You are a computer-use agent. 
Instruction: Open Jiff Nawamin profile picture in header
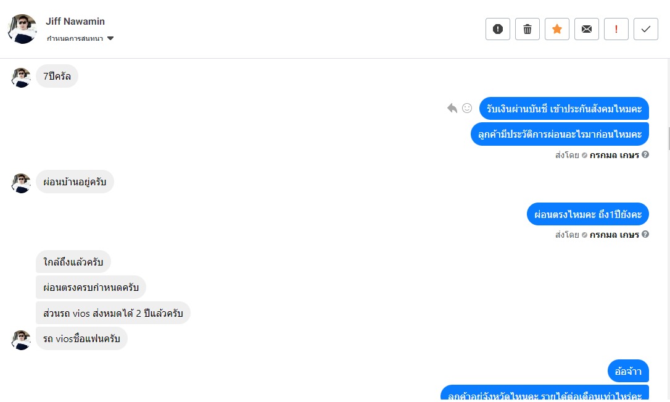tap(22, 29)
